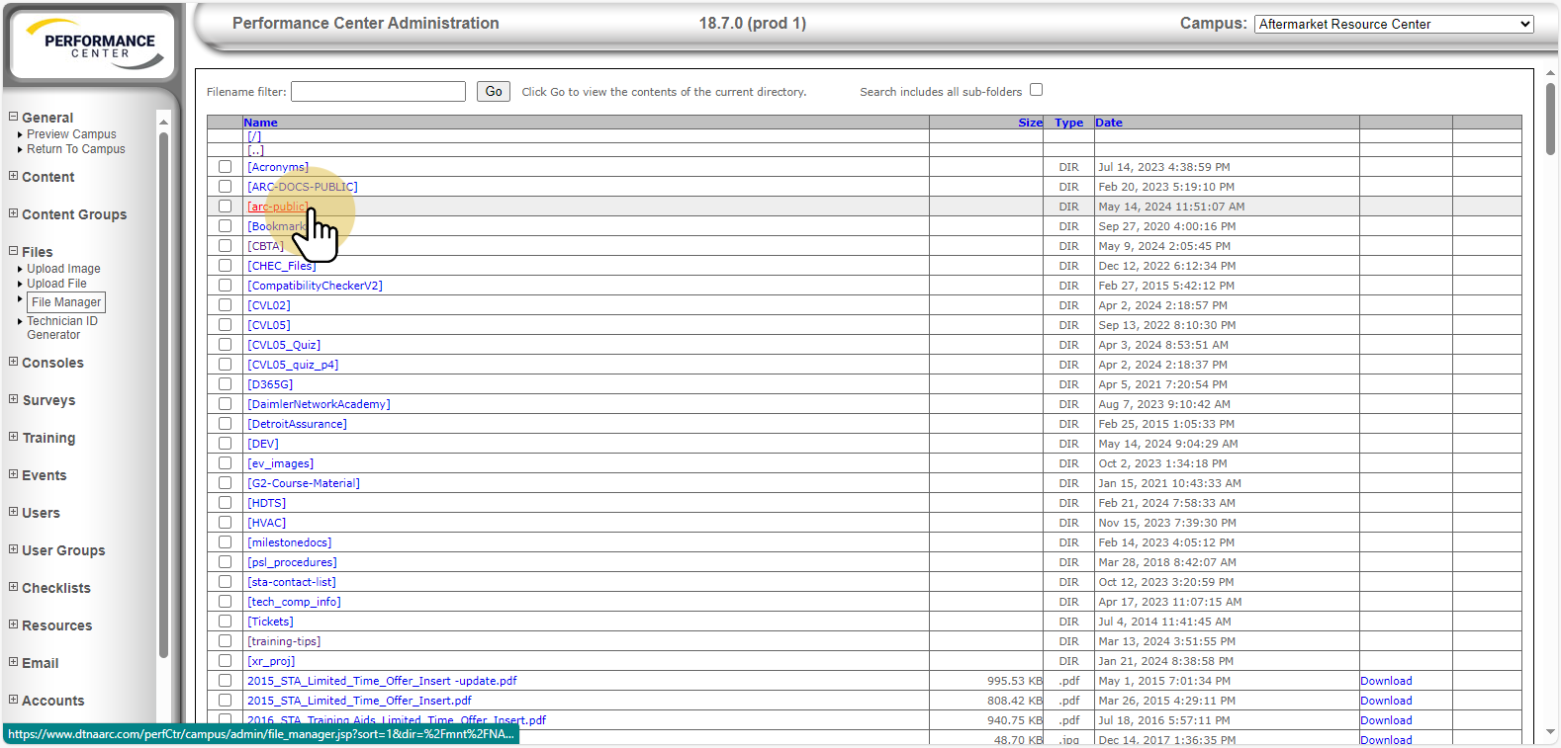The height and width of the screenshot is (748, 1561).
Task: Select the date May 14, 2024 11:51:07 AM
Action: coord(1171,207)
